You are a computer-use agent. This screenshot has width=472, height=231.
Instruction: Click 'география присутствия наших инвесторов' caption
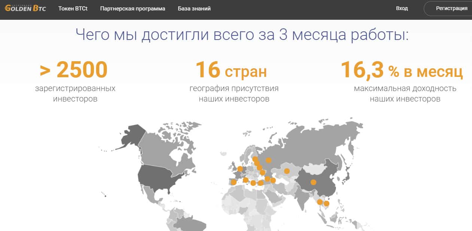pos(234,94)
